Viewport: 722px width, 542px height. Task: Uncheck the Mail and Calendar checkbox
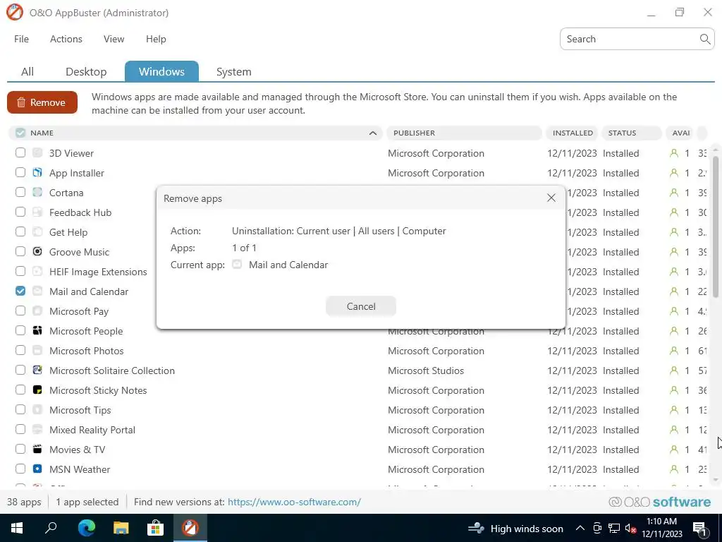pyautogui.click(x=20, y=291)
